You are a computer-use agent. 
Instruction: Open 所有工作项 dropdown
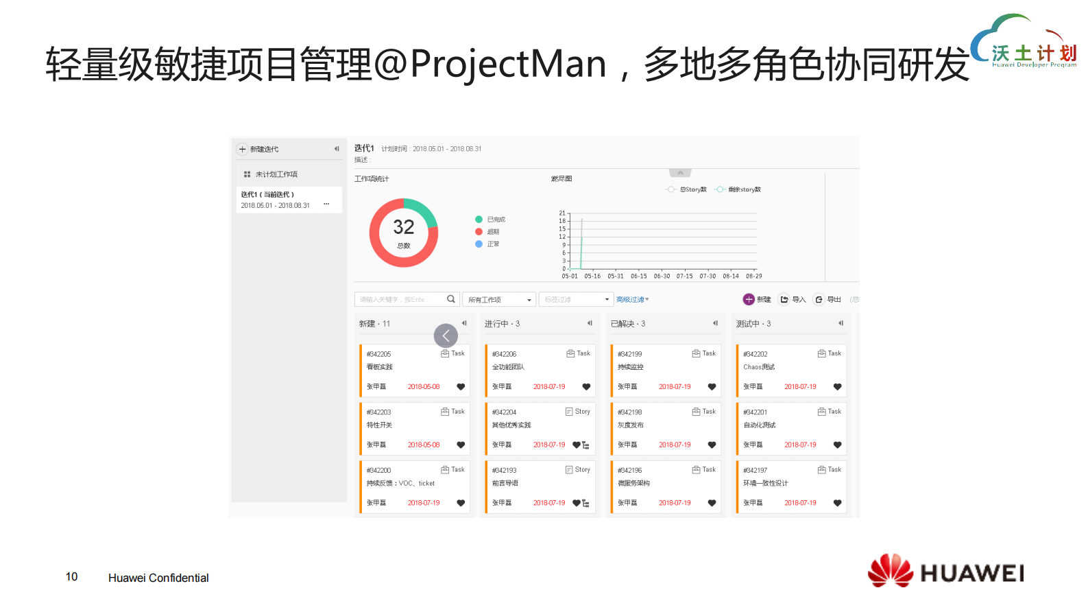498,299
